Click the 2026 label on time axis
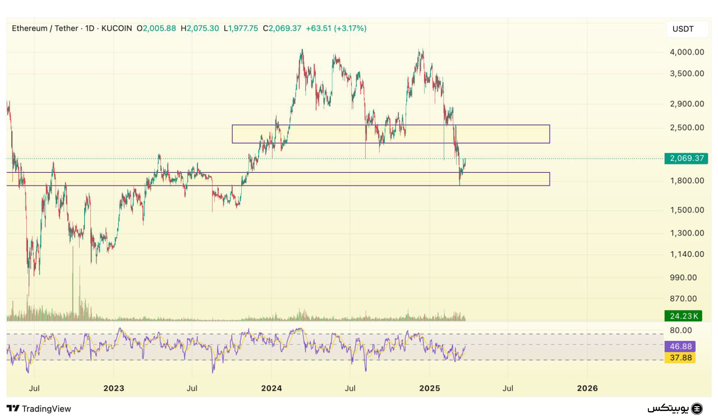 (587, 388)
